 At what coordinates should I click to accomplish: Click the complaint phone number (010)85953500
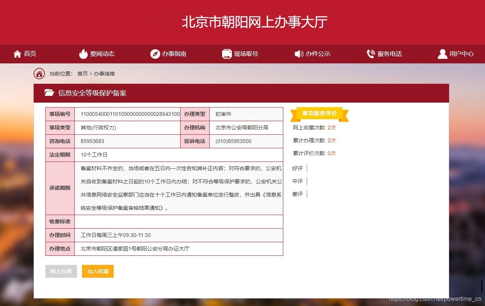[233, 141]
